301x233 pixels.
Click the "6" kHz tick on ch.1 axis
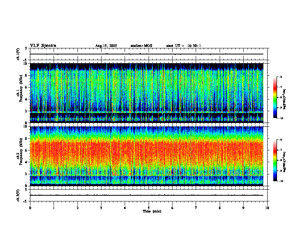(27, 87)
